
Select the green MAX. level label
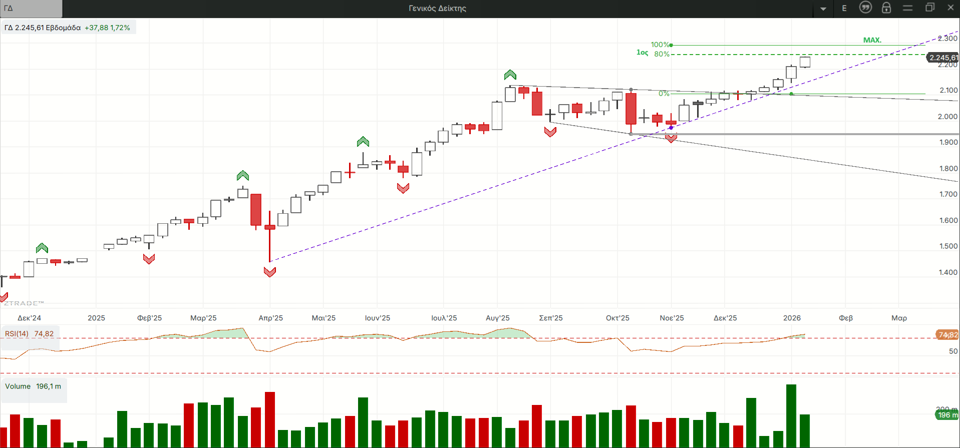[872, 40]
